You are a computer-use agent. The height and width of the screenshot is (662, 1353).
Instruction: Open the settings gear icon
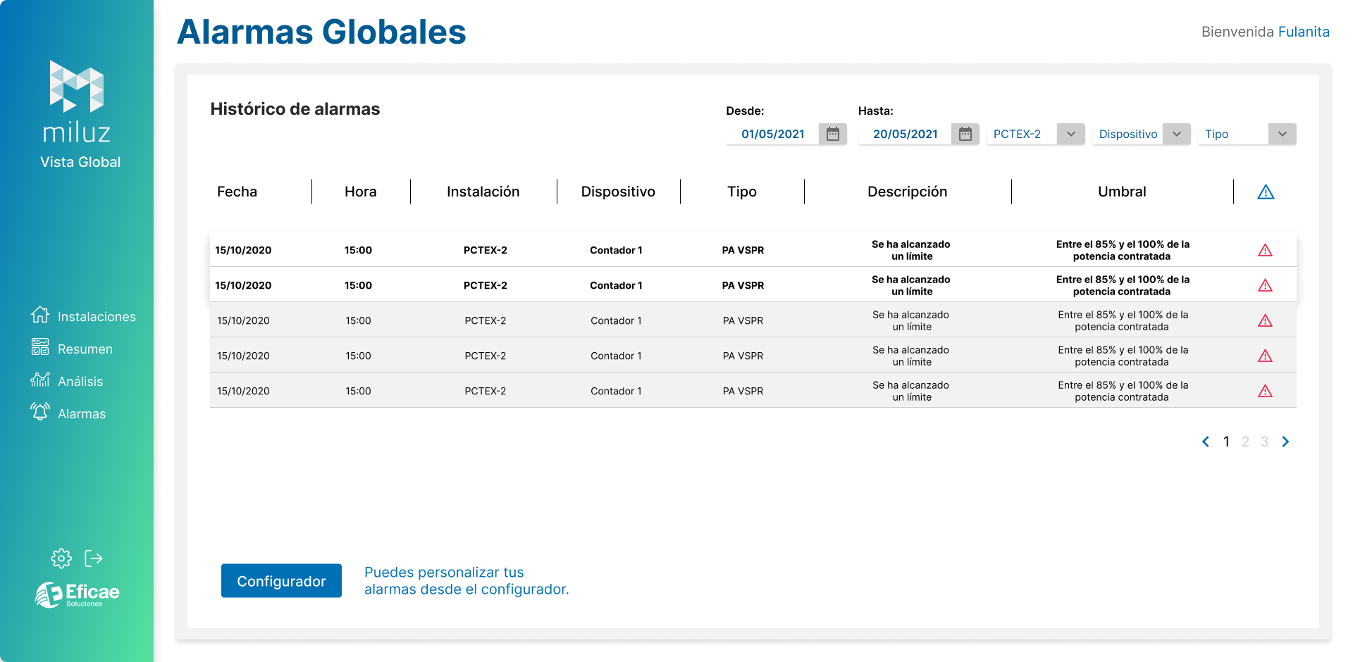click(x=61, y=558)
